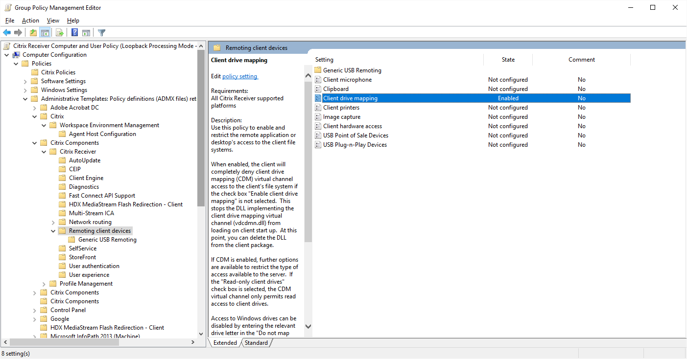687x359 pixels.
Task: Open the policy setting link
Action: tap(240, 76)
